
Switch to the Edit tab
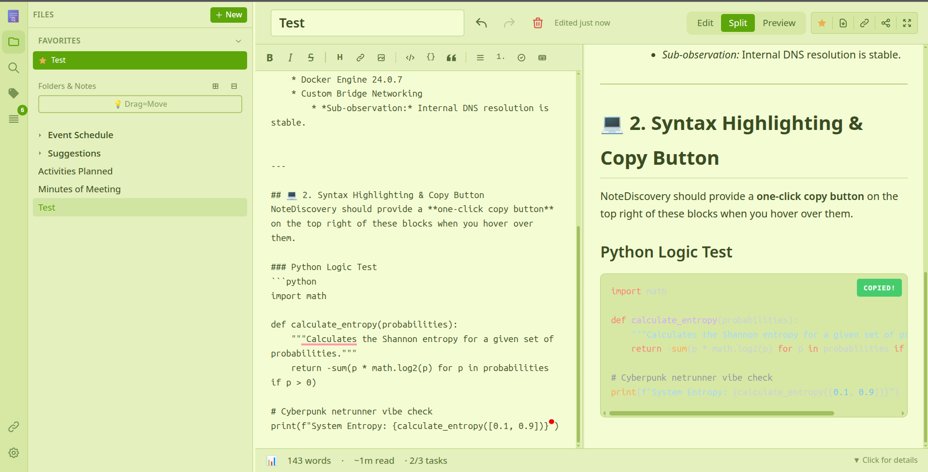click(705, 23)
